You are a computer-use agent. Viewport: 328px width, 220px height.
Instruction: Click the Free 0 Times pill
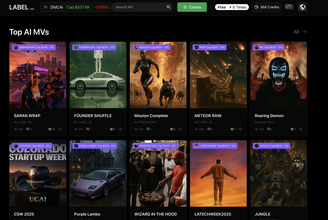(232, 7)
